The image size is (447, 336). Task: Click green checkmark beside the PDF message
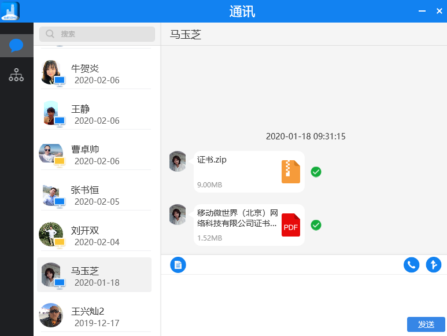tap(316, 225)
